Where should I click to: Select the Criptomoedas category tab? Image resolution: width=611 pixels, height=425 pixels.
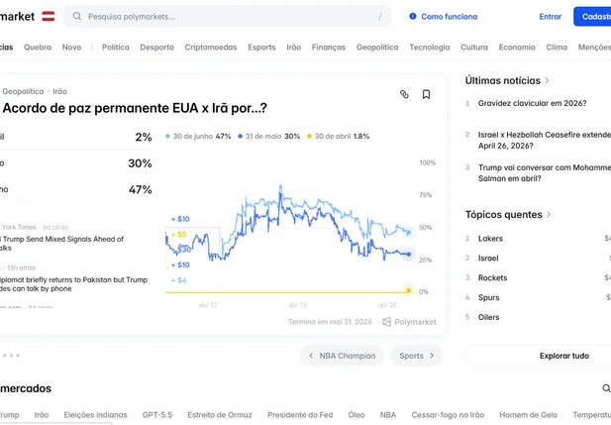point(211,48)
